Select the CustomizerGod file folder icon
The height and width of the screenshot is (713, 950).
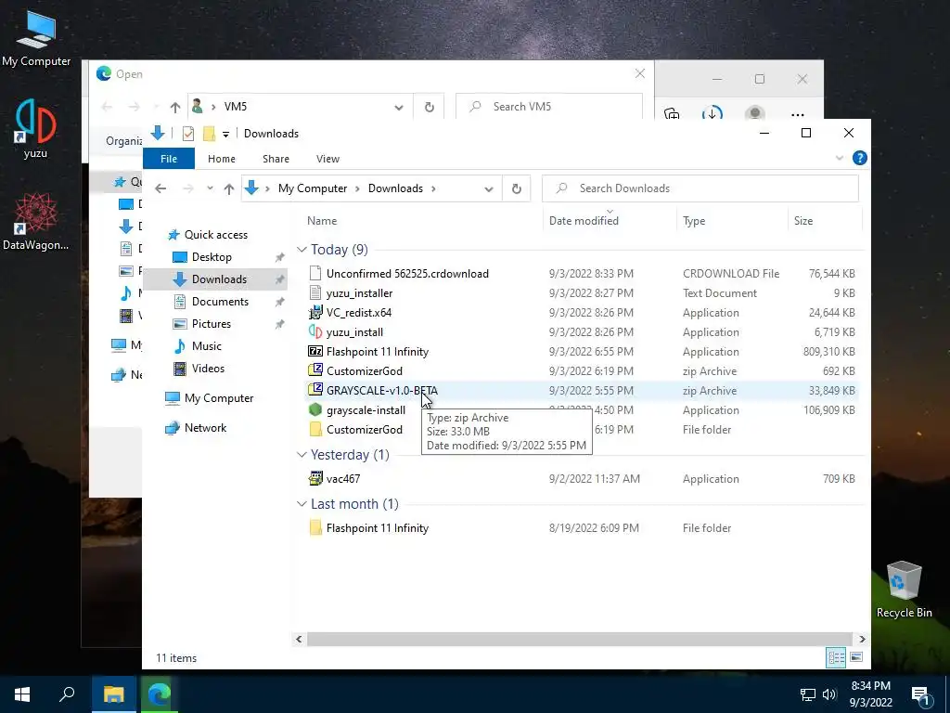315,430
